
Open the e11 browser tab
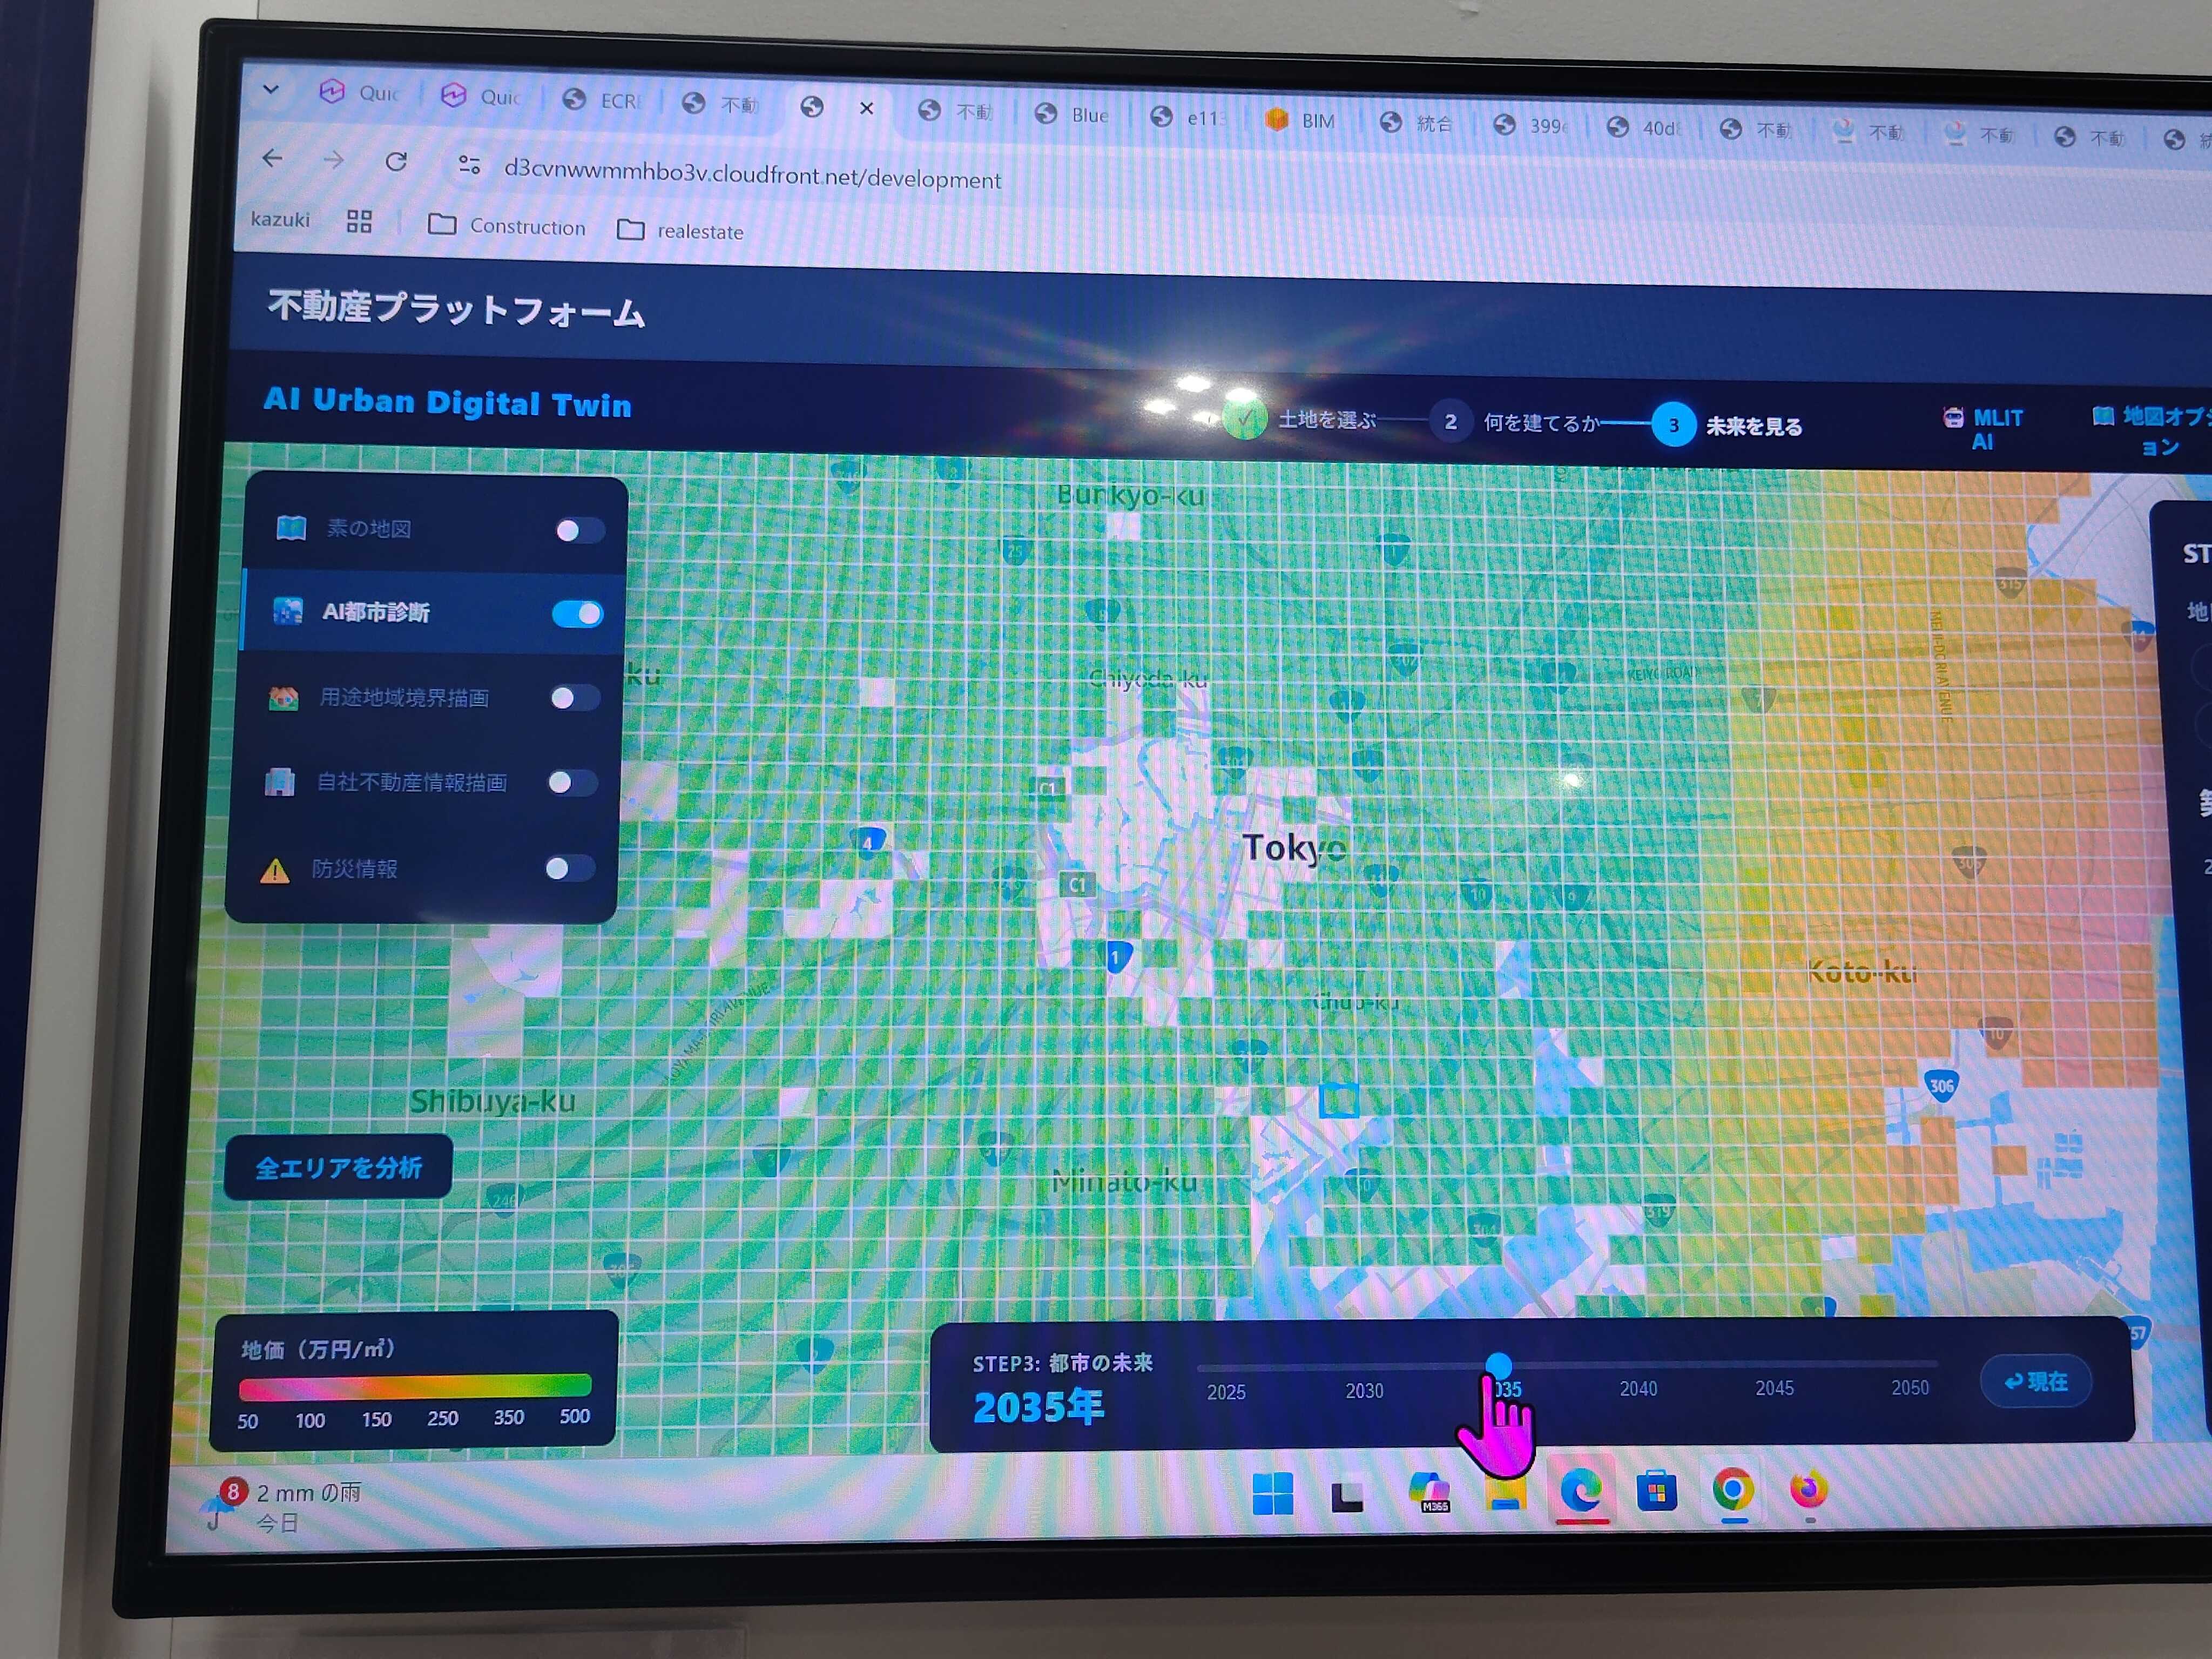click(1188, 118)
